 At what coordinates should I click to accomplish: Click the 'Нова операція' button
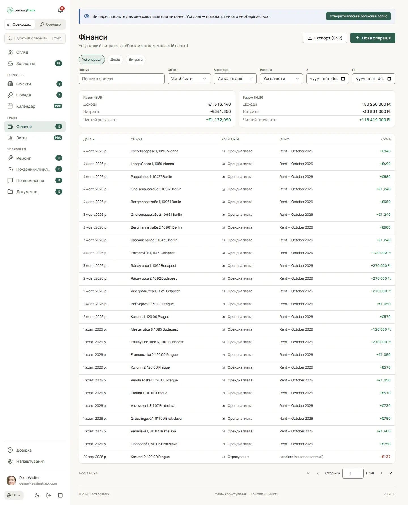pos(373,38)
